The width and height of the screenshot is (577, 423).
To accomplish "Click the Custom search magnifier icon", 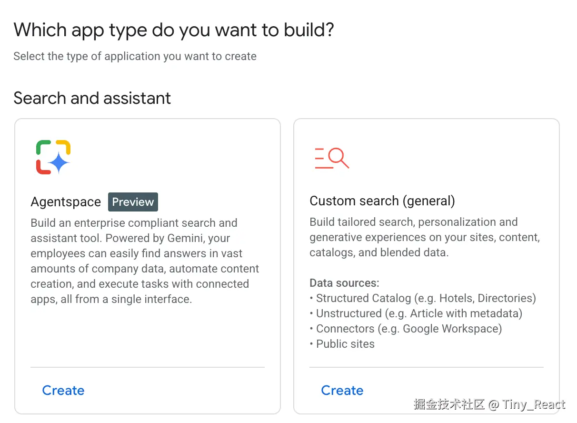I will [332, 158].
